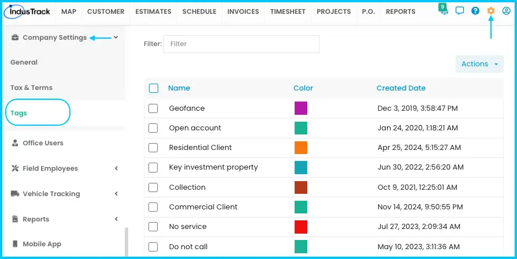Click the Reports document icon in sidebar
This screenshot has width=517, height=259.
[15, 219]
